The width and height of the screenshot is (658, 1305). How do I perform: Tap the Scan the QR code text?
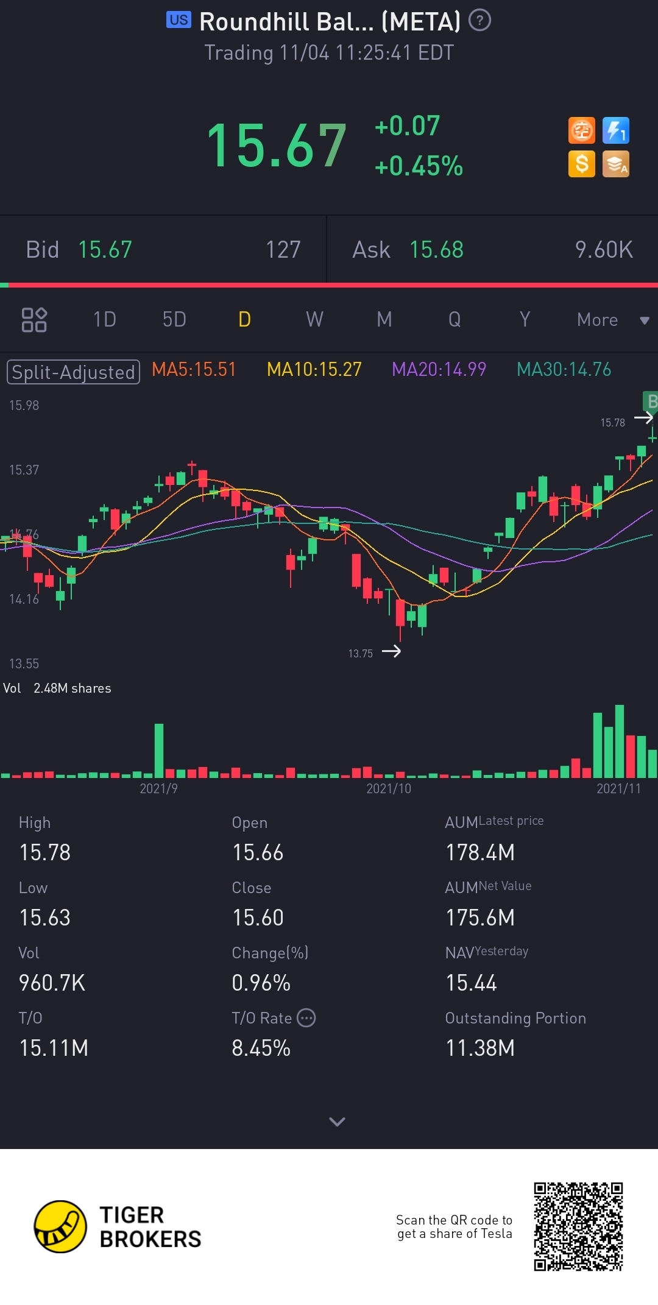(x=455, y=1227)
